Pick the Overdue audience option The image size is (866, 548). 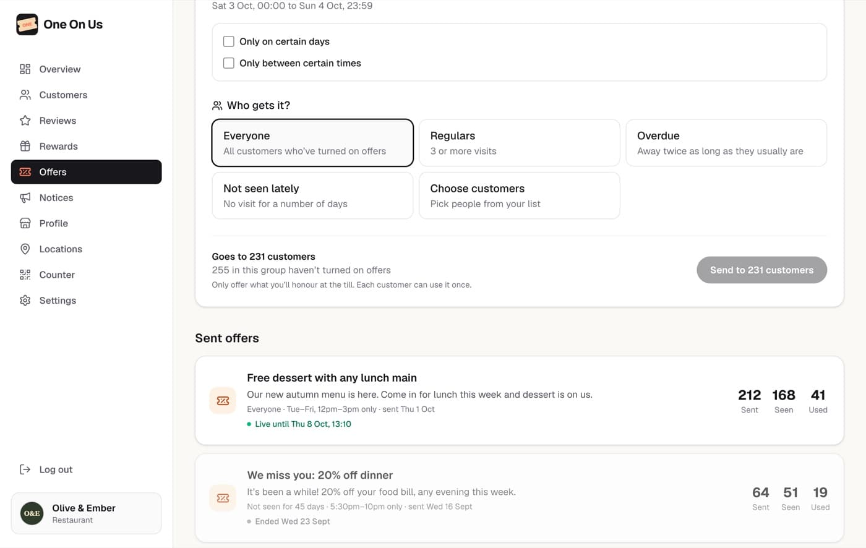726,143
